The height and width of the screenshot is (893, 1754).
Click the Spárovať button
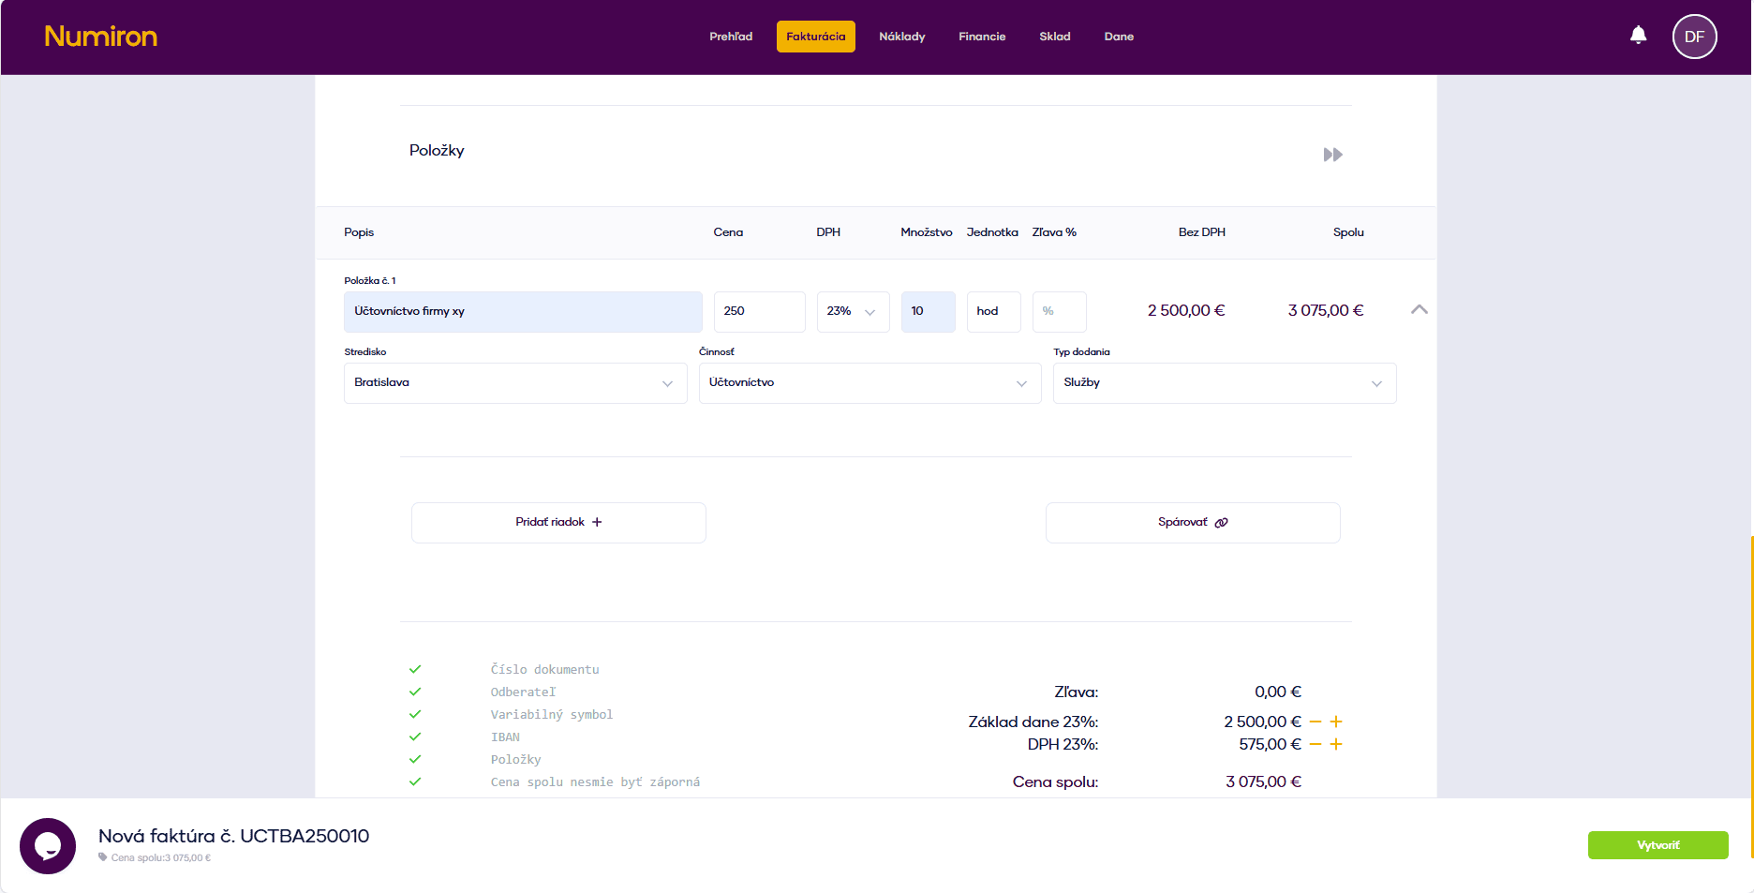tap(1192, 522)
